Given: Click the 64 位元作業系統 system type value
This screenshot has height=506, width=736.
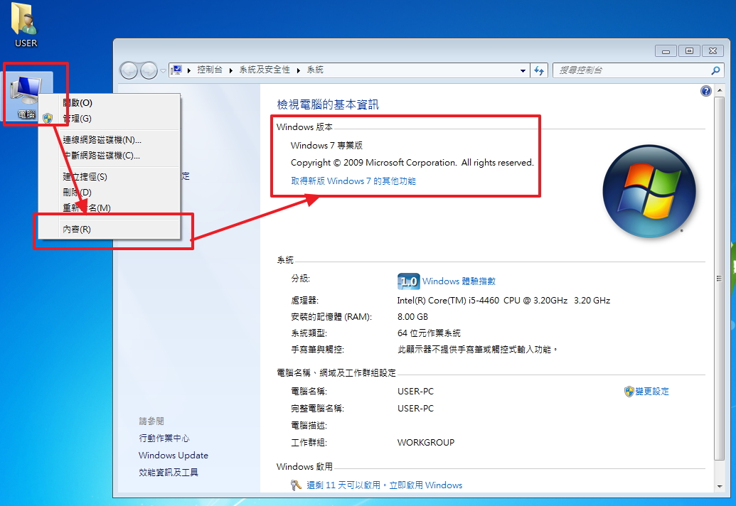Looking at the screenshot, I should pyautogui.click(x=429, y=333).
